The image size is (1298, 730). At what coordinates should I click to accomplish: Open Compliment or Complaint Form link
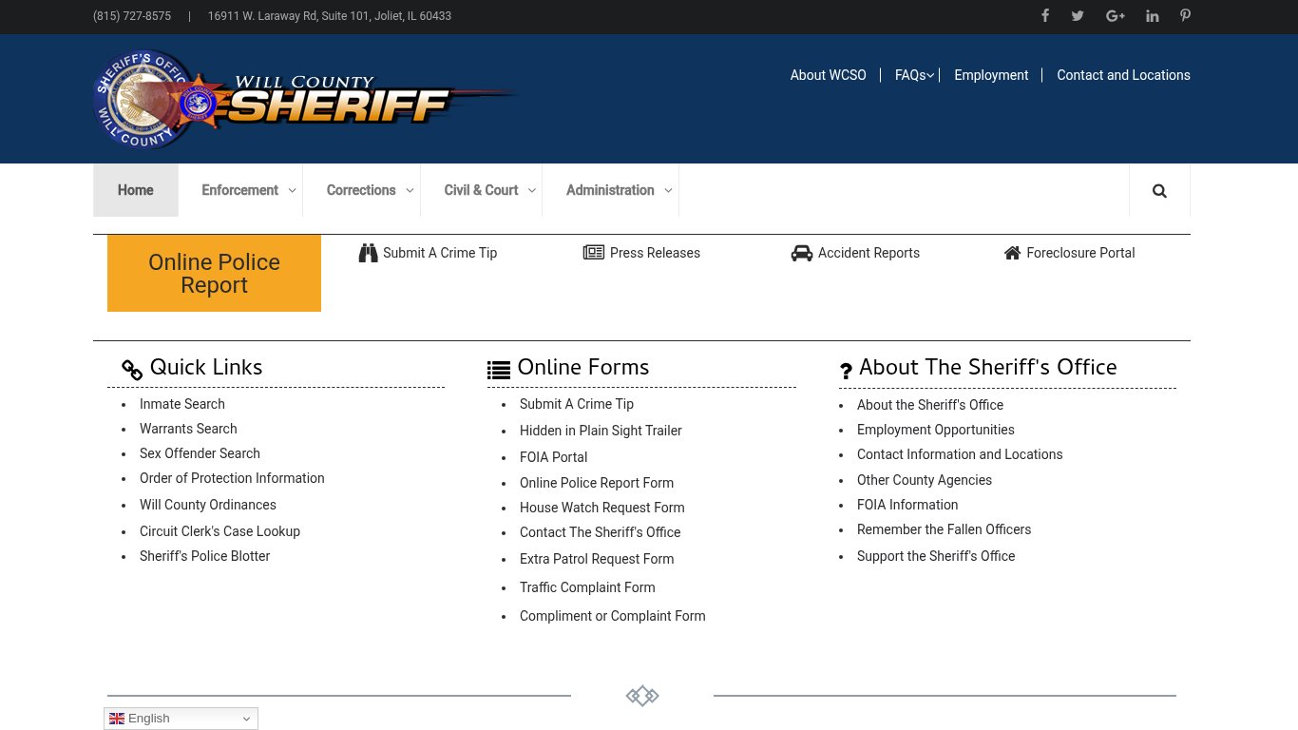click(x=612, y=616)
